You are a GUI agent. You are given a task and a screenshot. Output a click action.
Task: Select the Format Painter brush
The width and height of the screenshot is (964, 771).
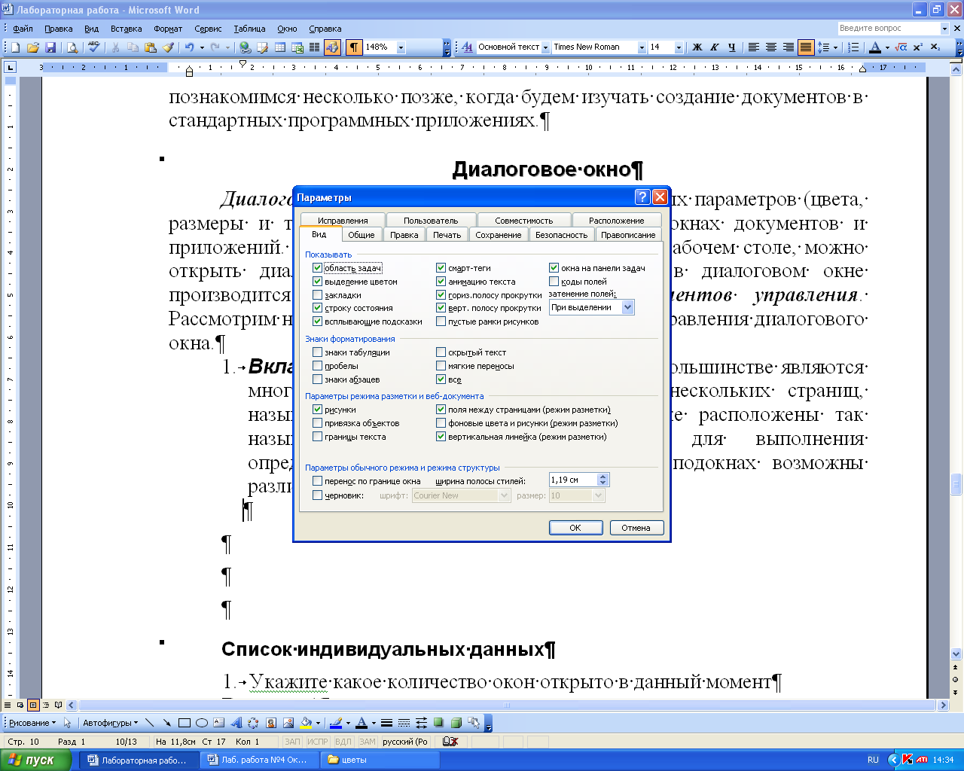(x=168, y=47)
